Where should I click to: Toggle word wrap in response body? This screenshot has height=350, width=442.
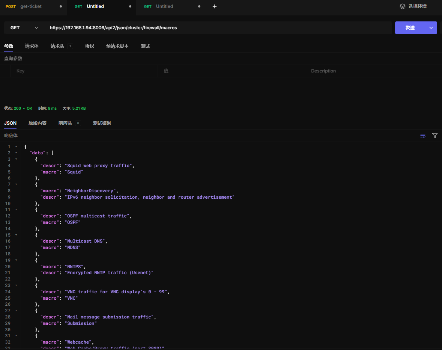(x=423, y=136)
